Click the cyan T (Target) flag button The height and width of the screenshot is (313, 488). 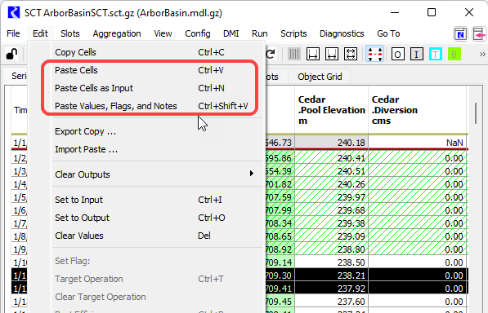pos(436,55)
